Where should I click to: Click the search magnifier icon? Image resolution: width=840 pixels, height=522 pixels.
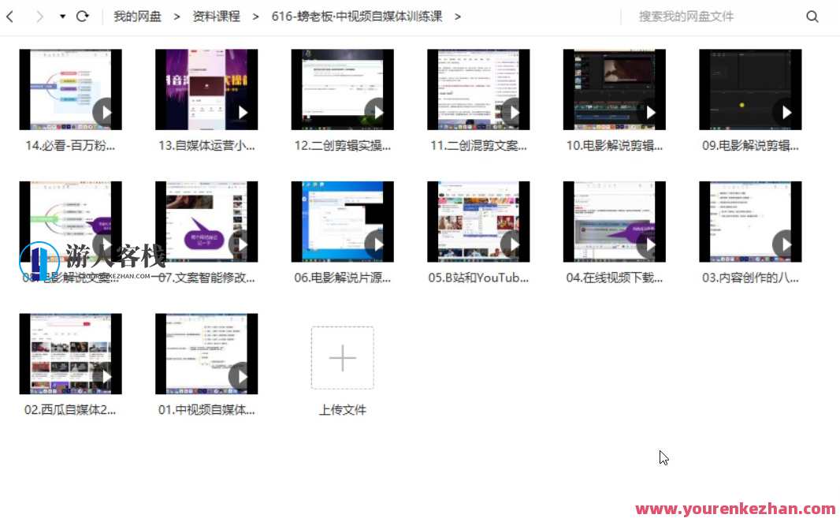point(812,16)
